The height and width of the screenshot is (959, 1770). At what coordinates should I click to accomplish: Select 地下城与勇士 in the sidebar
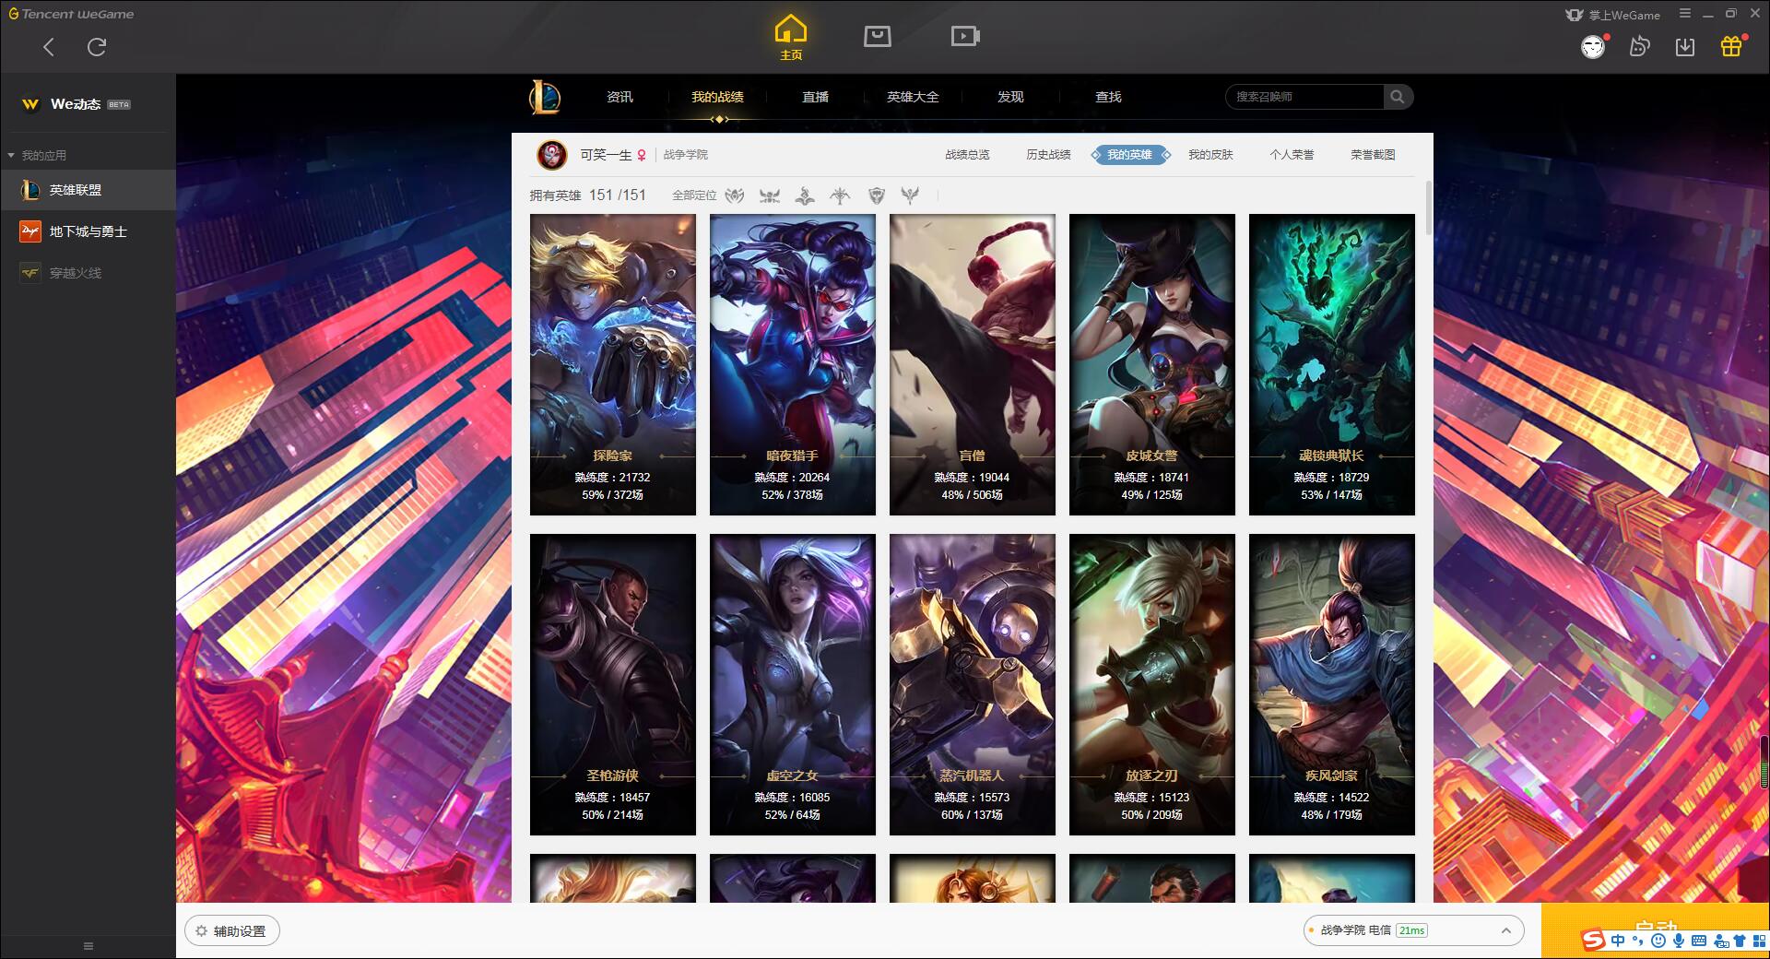coord(88,231)
